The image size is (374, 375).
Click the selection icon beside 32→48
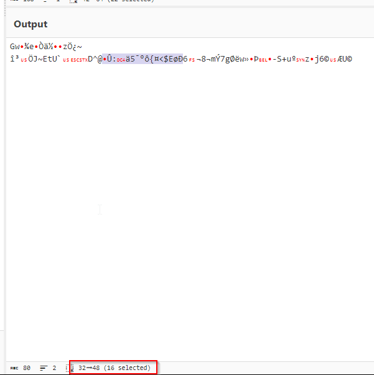[x=70, y=368]
